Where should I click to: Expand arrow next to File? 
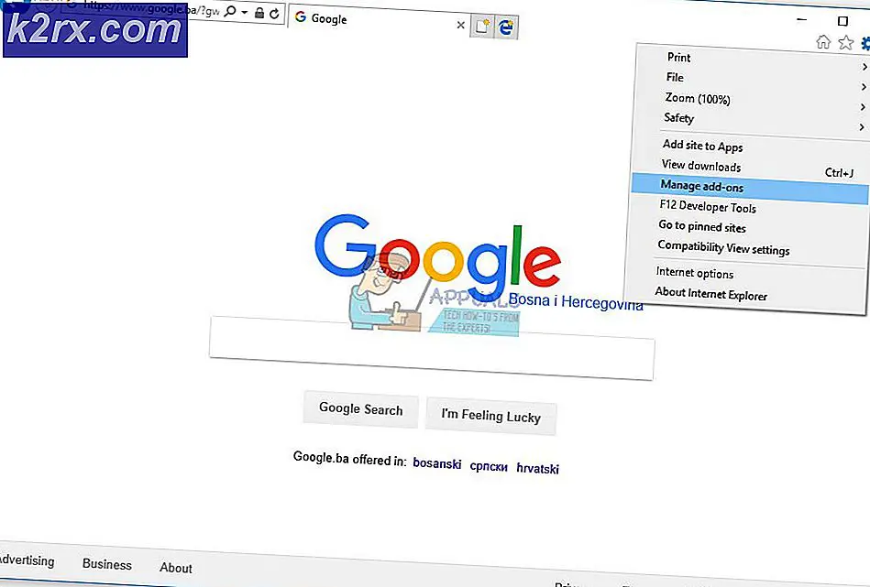point(864,87)
